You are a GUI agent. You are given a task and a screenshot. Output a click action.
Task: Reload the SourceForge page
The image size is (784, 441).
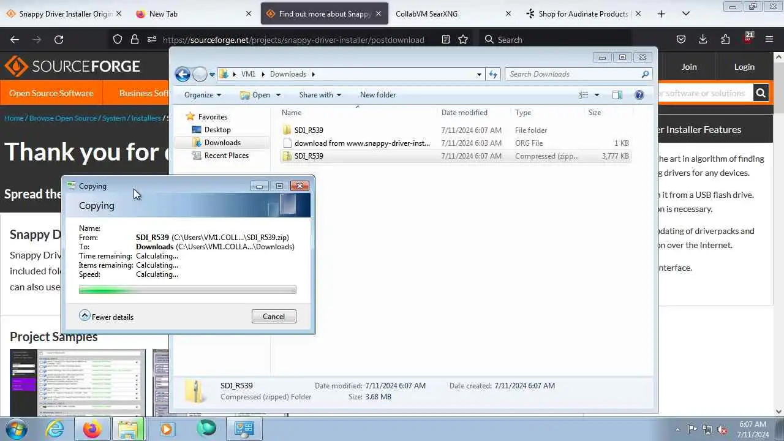(x=59, y=39)
